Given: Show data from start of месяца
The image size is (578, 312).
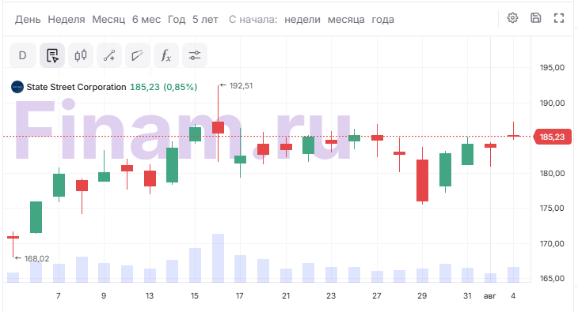Looking at the screenshot, I should [346, 20].
